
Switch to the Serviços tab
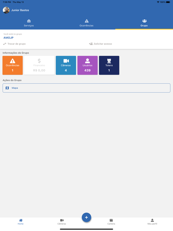29,23
